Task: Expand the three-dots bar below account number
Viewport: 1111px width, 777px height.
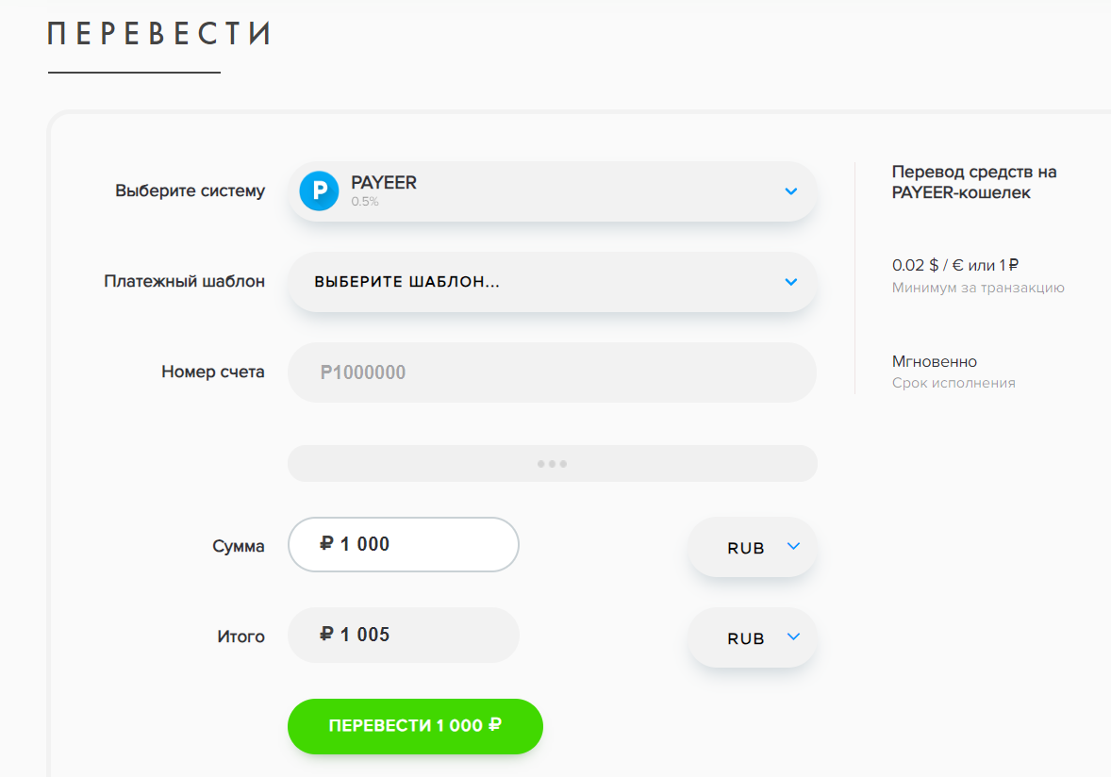Action: [552, 464]
